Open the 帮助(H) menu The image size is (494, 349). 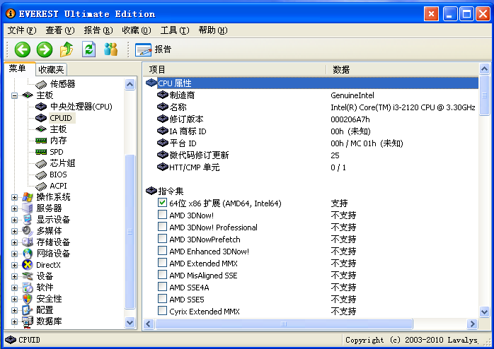click(x=213, y=30)
